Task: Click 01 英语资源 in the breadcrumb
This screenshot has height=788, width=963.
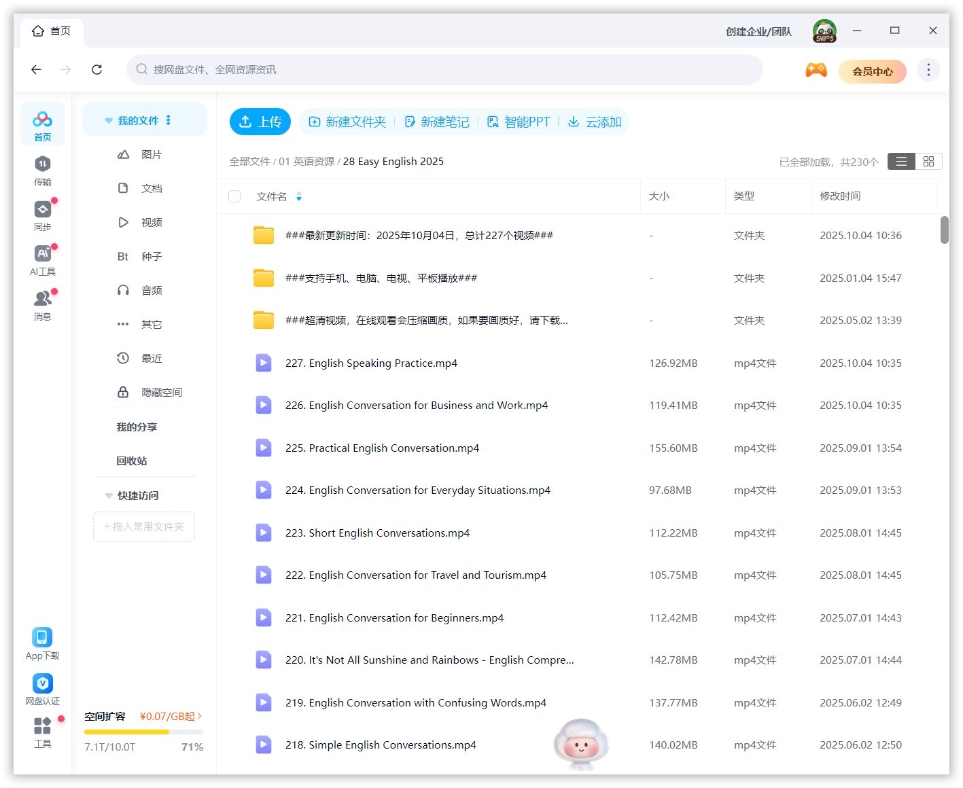Action: [307, 162]
